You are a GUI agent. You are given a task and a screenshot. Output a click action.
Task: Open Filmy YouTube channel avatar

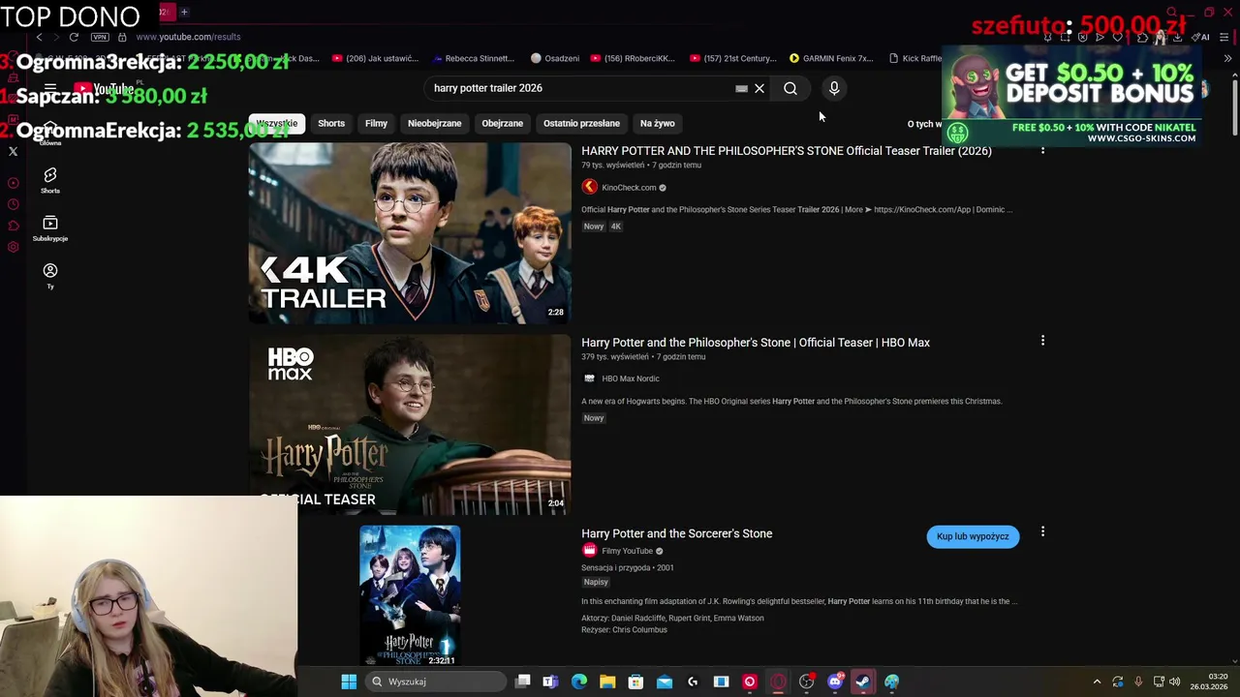589,551
